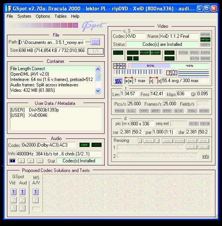
Task: Click GSpot Vid solution button 1
Action: tap(14, 192)
